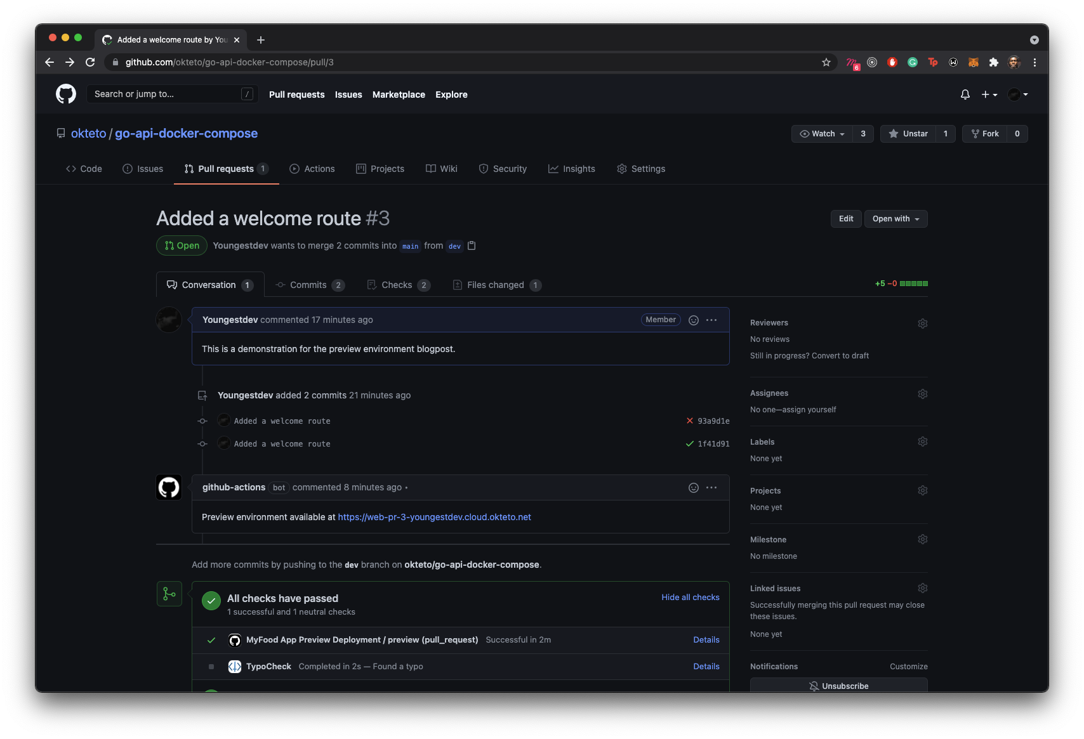Open Projects settings gear
The height and width of the screenshot is (739, 1084).
pyautogui.click(x=923, y=490)
